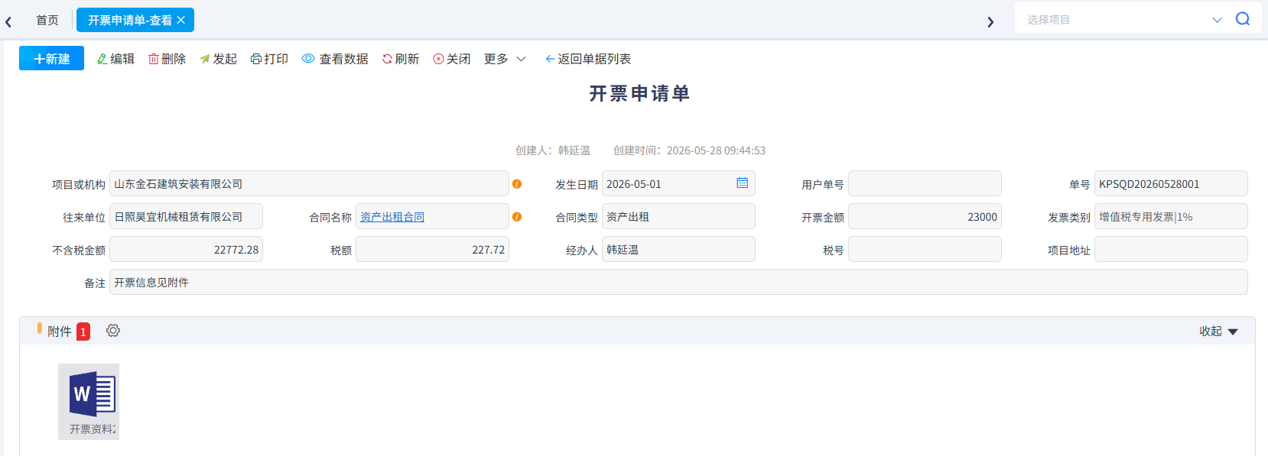
Task: Click the 不含税金额 field 22772.28
Action: (186, 249)
